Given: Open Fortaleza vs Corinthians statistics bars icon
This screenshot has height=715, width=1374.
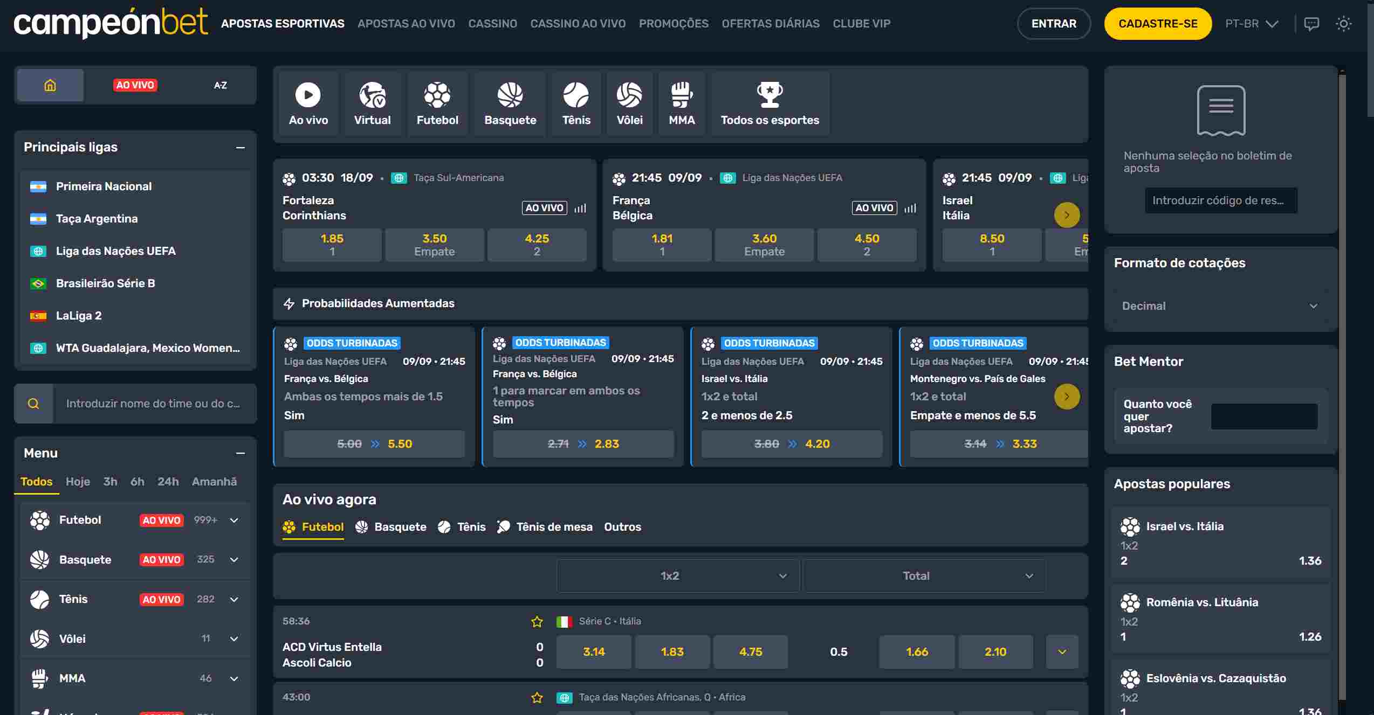Looking at the screenshot, I should coord(580,208).
